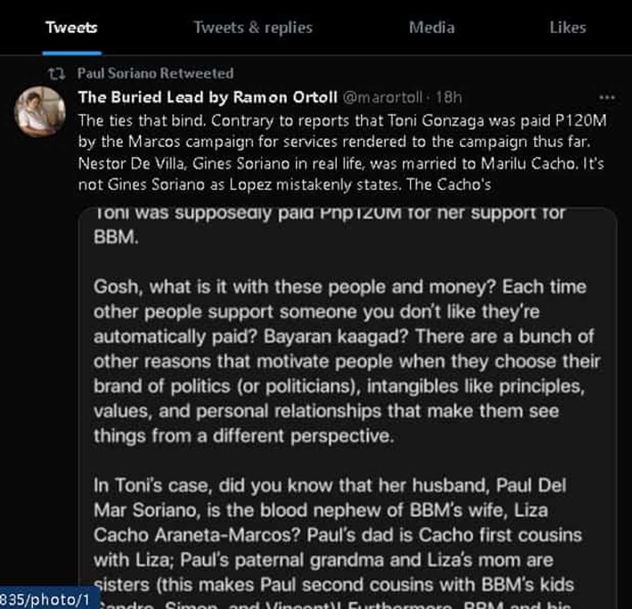
Task: Open The Buried Lead by Ramon Ortoll name
Action: click(208, 97)
